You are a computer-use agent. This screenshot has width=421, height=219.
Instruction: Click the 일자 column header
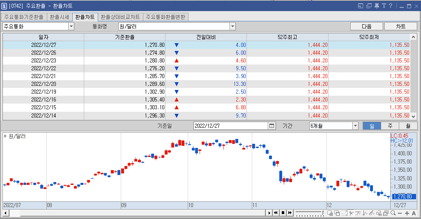point(44,37)
